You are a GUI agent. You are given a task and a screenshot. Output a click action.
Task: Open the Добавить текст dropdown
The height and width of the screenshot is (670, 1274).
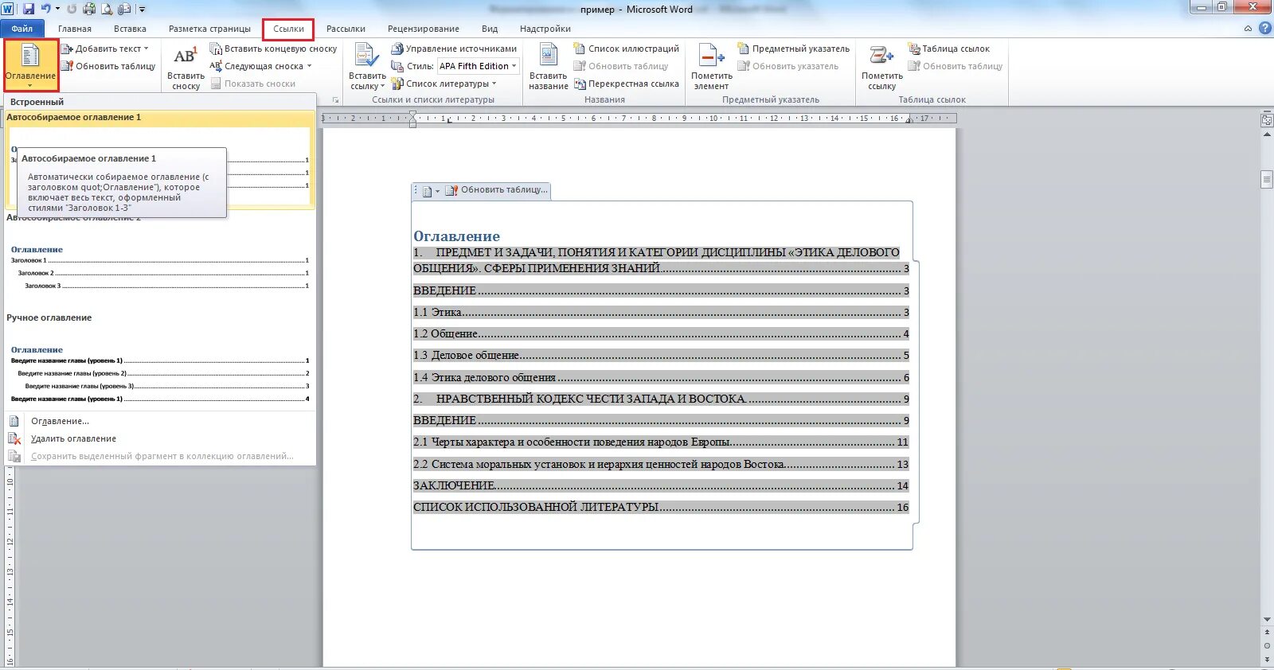pyautogui.click(x=105, y=49)
